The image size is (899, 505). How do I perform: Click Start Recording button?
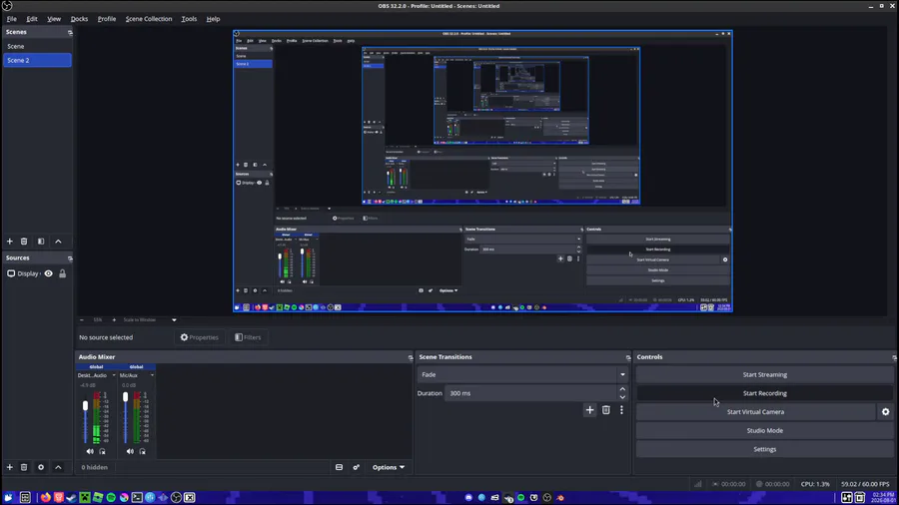tap(765, 393)
